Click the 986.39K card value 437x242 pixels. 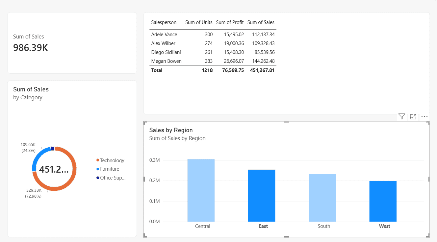point(31,48)
